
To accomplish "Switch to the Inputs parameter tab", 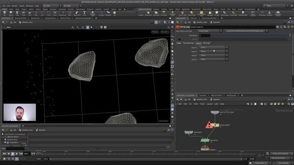I will 198,43.
